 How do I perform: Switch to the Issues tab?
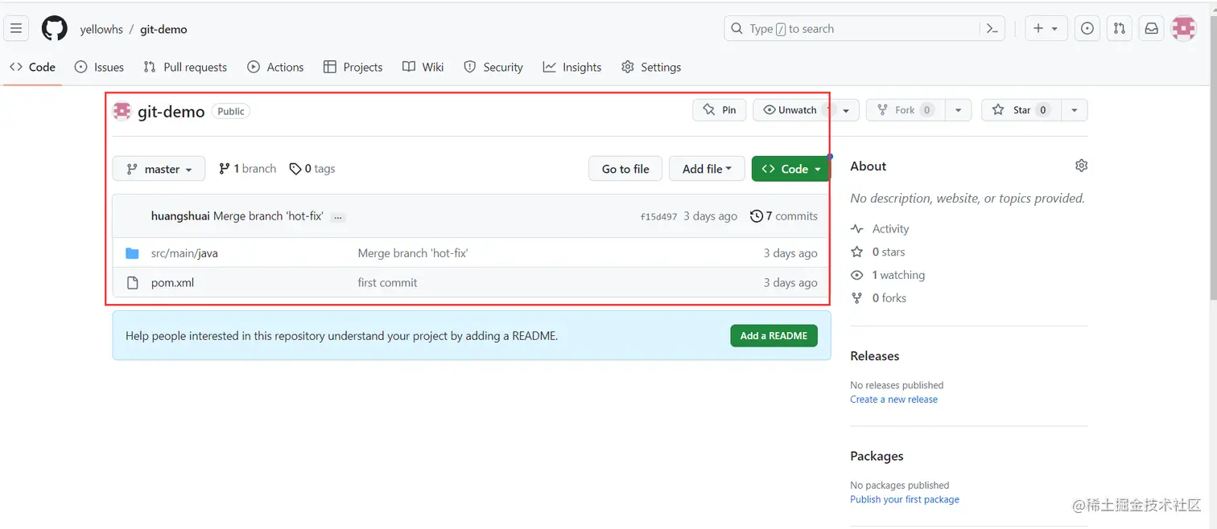[99, 68]
